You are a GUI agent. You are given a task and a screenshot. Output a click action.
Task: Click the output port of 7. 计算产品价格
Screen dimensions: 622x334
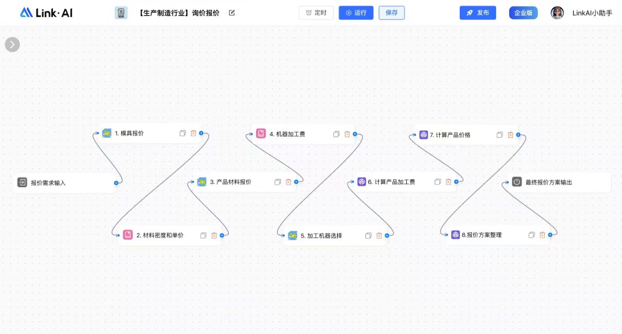click(x=518, y=135)
